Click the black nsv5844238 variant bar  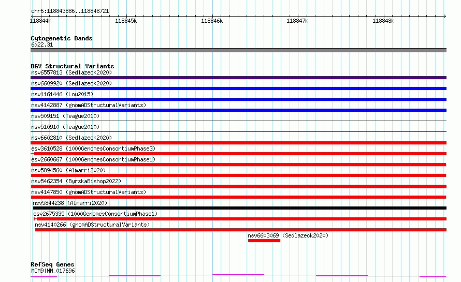pos(240,208)
